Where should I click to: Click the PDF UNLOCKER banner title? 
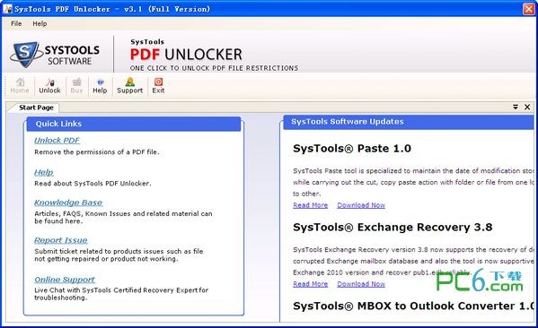point(186,54)
